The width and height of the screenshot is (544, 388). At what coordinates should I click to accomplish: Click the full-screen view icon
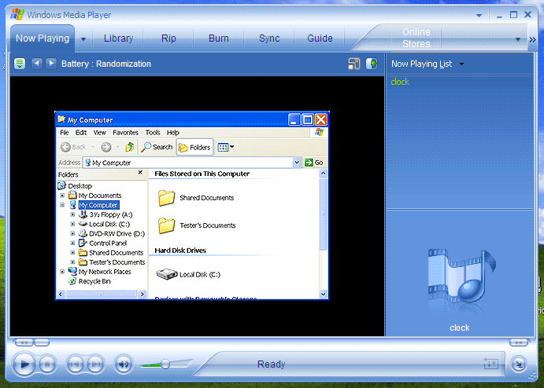pos(490,364)
